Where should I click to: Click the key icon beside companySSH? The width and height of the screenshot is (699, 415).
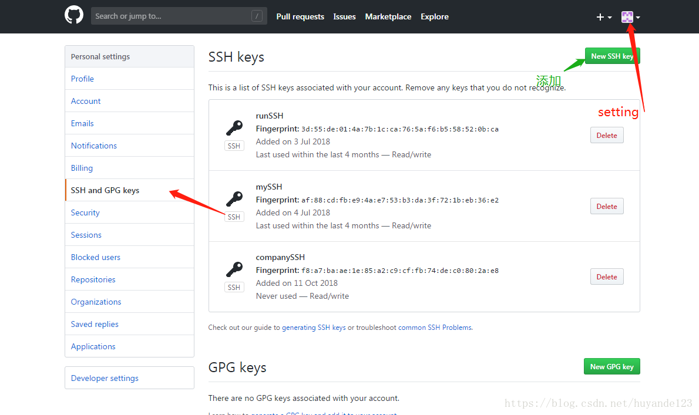(234, 269)
